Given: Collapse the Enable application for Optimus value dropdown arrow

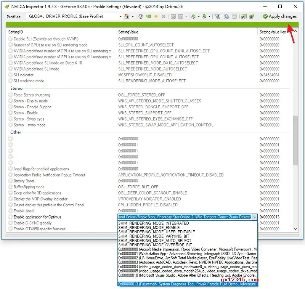Looking at the screenshot, I should (254, 217).
